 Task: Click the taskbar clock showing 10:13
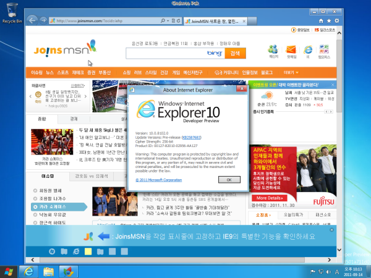tap(353, 272)
